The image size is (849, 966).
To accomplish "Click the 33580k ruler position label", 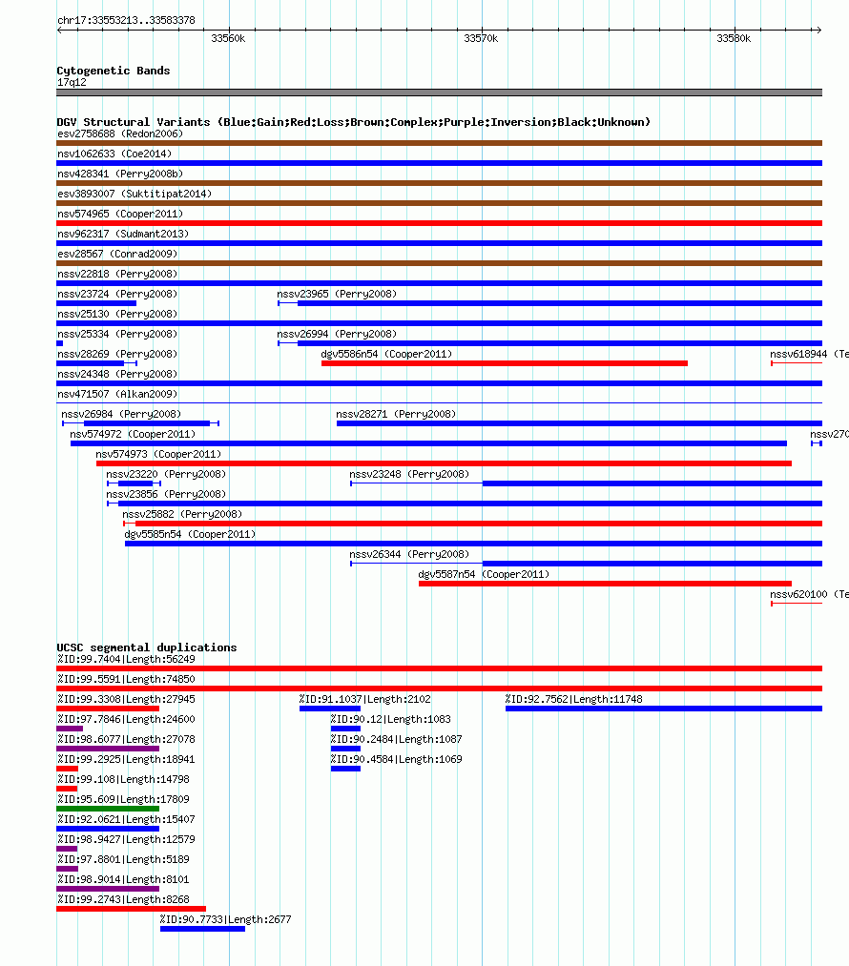I will point(734,38).
